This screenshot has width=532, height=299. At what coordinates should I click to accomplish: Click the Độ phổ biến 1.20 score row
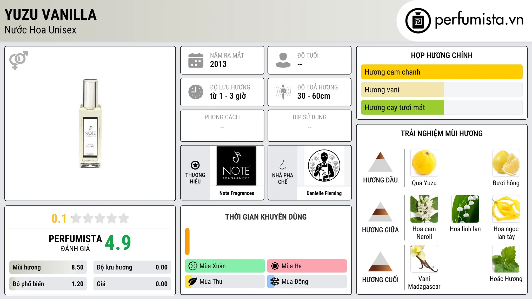point(48,284)
